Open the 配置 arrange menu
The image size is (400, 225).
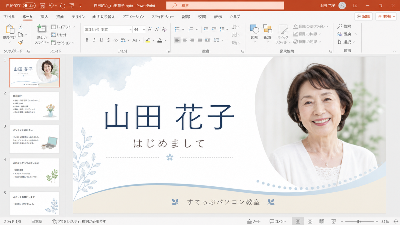267,34
